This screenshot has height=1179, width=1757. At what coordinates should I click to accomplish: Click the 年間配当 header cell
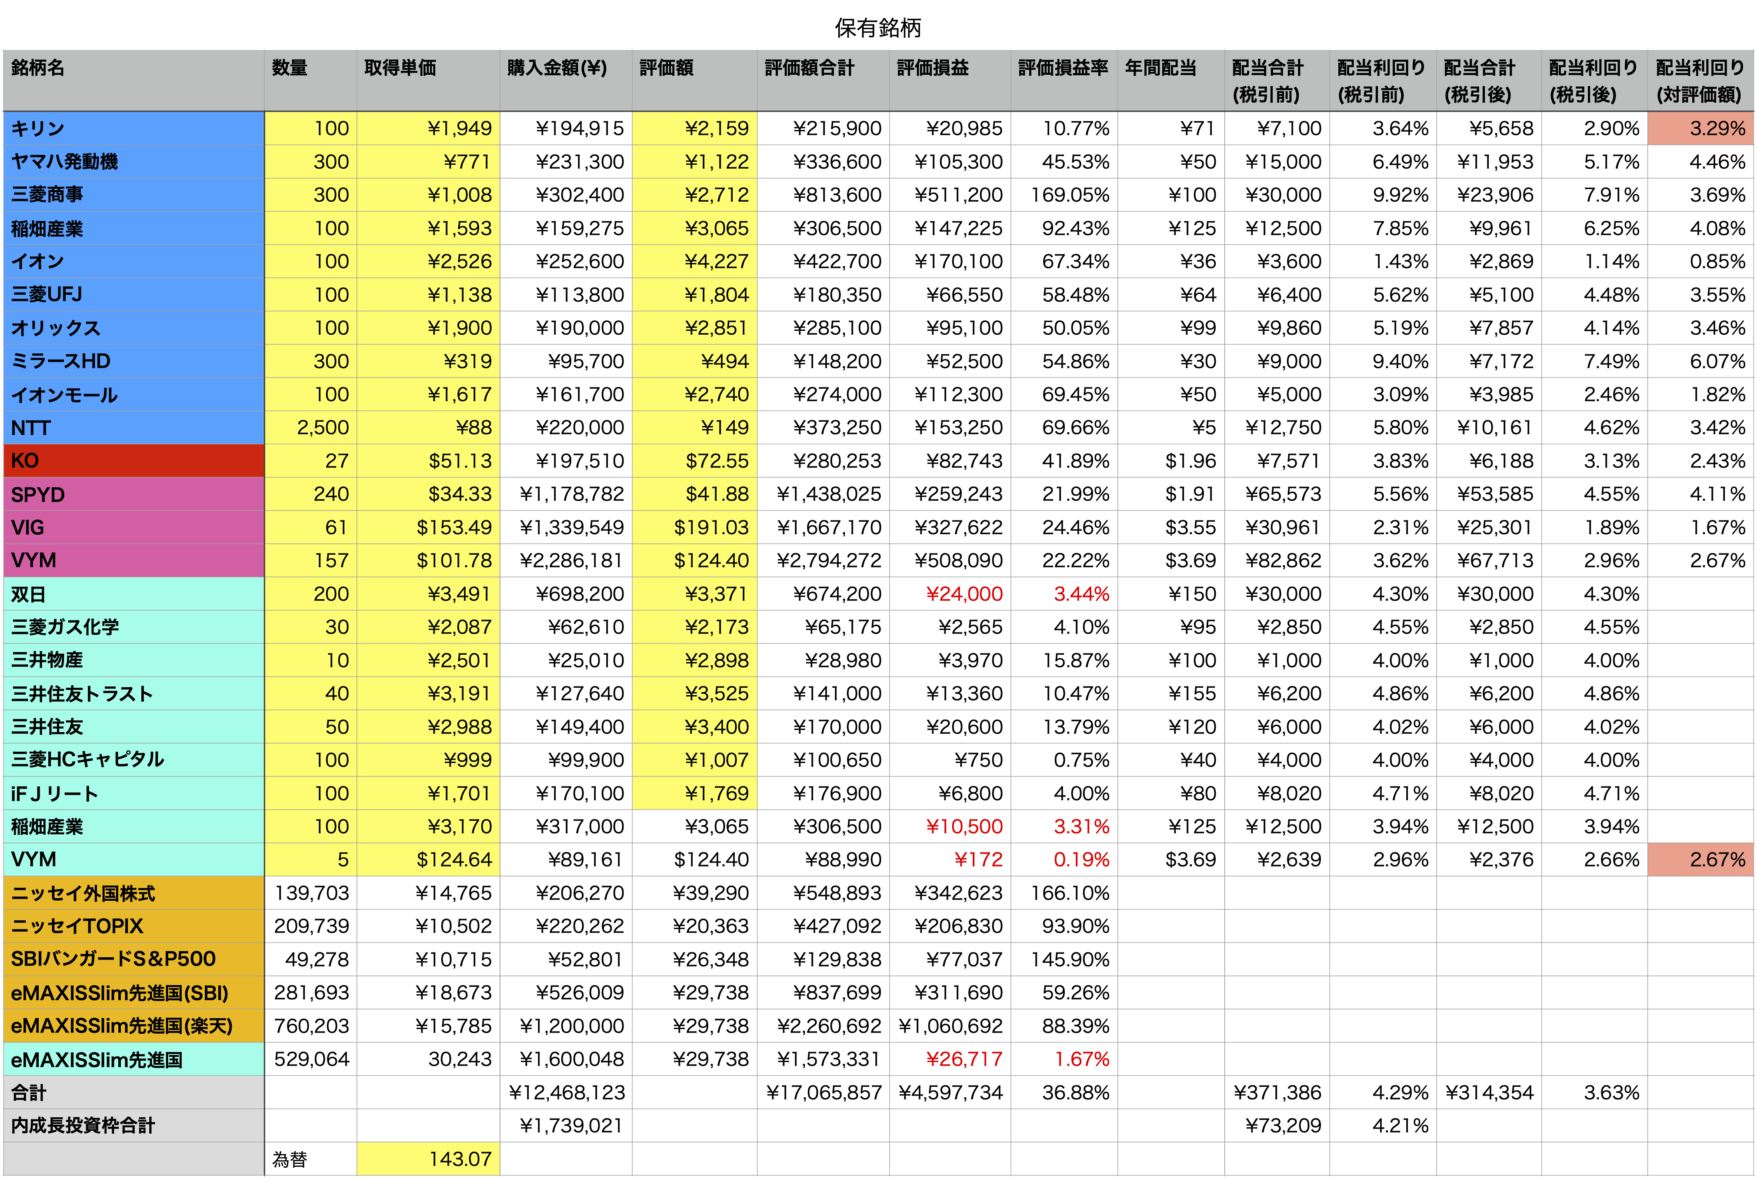point(1170,81)
